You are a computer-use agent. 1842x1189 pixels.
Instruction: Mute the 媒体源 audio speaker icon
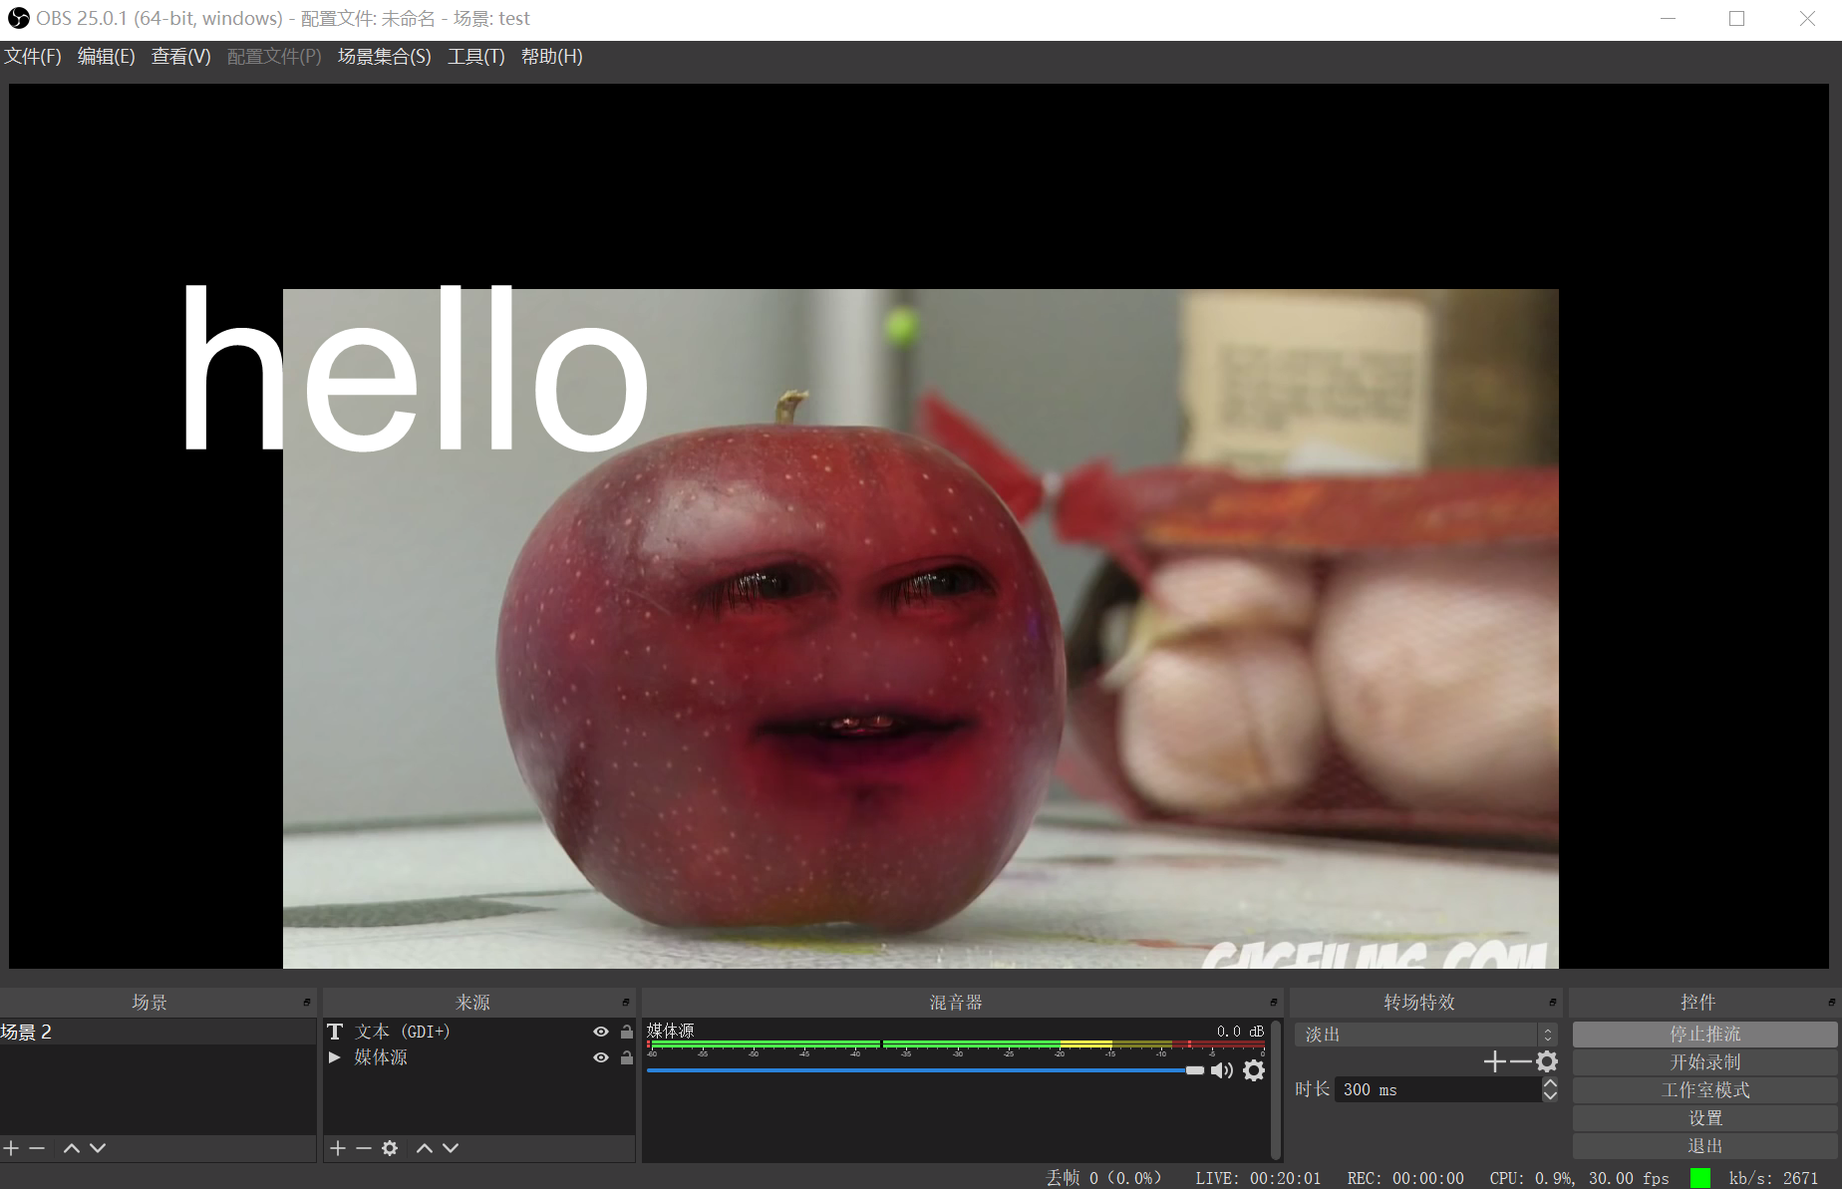point(1222,1070)
